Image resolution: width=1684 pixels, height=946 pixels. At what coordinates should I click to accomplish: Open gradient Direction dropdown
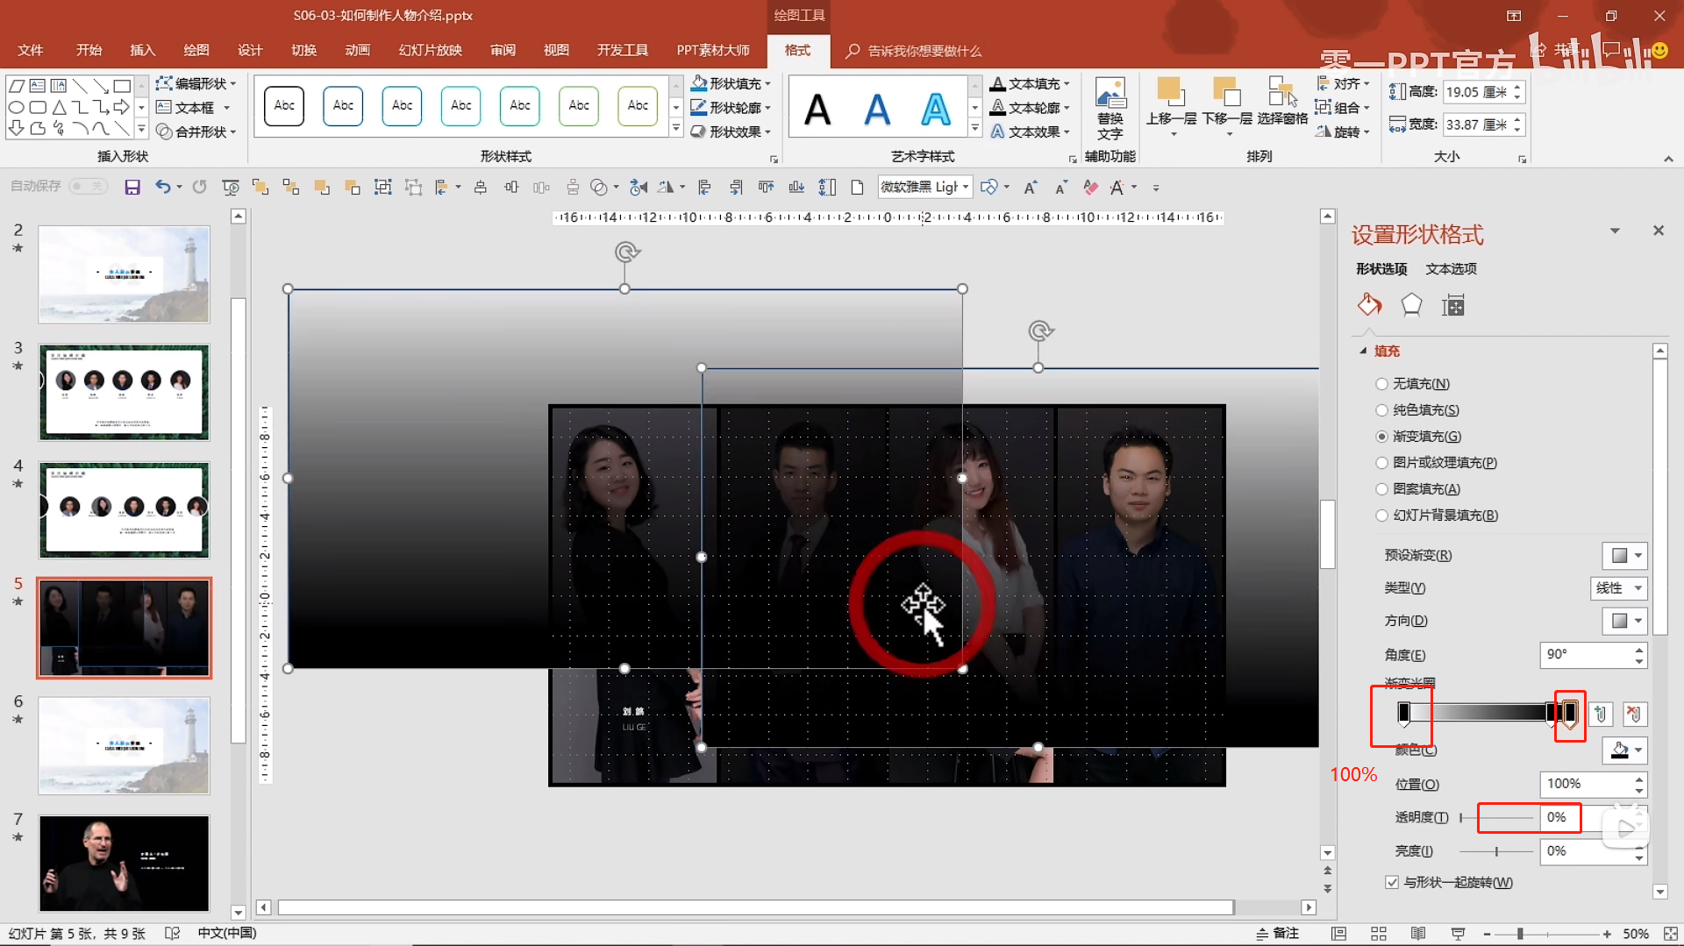[x=1625, y=621]
